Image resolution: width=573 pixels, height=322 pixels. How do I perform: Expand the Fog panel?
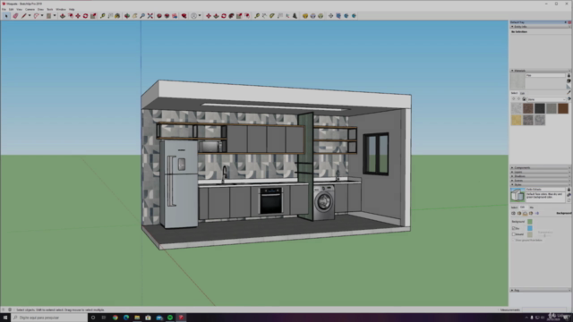540,290
